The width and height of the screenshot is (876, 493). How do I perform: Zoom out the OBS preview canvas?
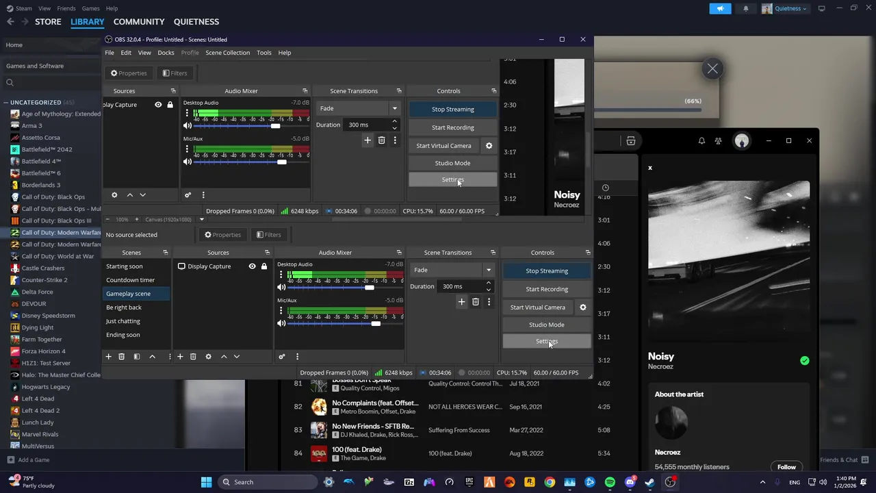107,219
